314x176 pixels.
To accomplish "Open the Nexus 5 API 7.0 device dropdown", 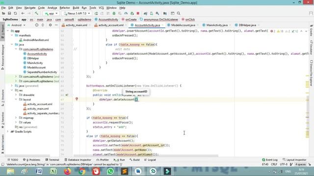I will (x=77, y=13).
